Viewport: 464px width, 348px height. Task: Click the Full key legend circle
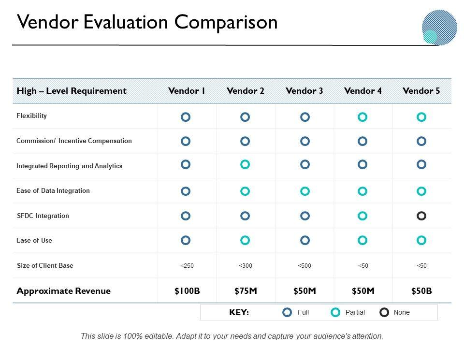[287, 313]
